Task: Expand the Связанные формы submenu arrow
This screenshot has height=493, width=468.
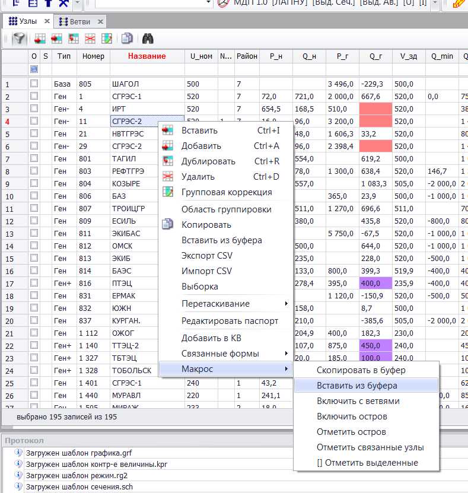Action: [286, 353]
